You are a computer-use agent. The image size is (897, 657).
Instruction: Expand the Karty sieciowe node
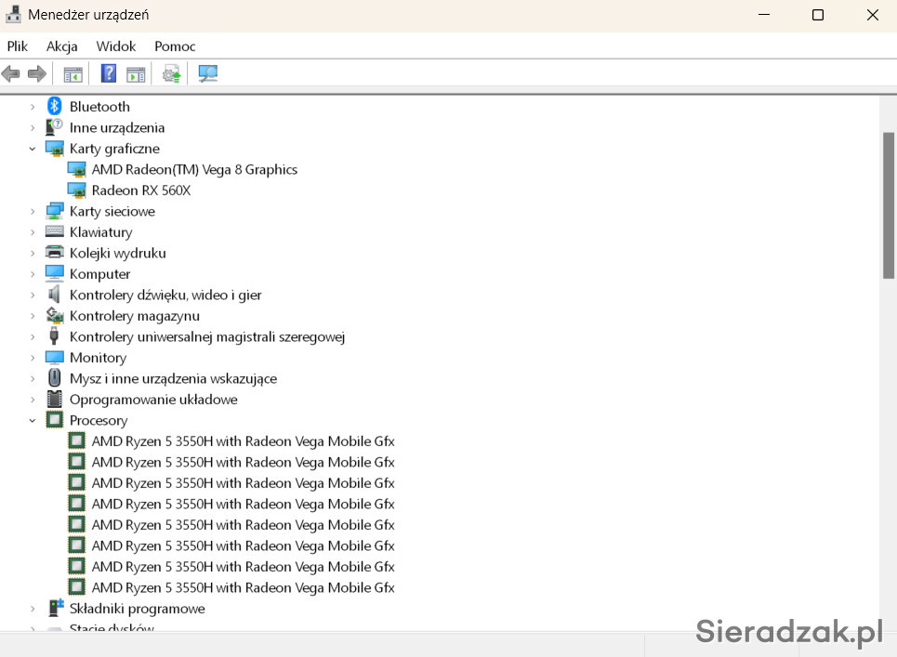(x=33, y=212)
